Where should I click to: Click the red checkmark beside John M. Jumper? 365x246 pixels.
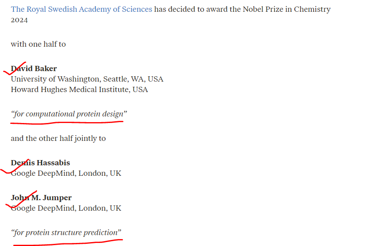click(x=21, y=199)
